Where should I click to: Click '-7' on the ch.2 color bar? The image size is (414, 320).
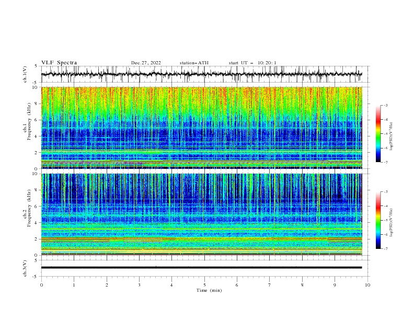(x=385, y=249)
